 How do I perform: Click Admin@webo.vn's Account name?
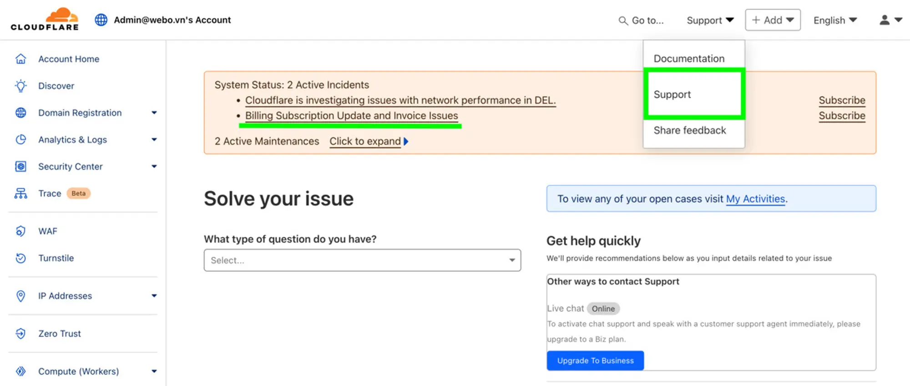pos(172,20)
